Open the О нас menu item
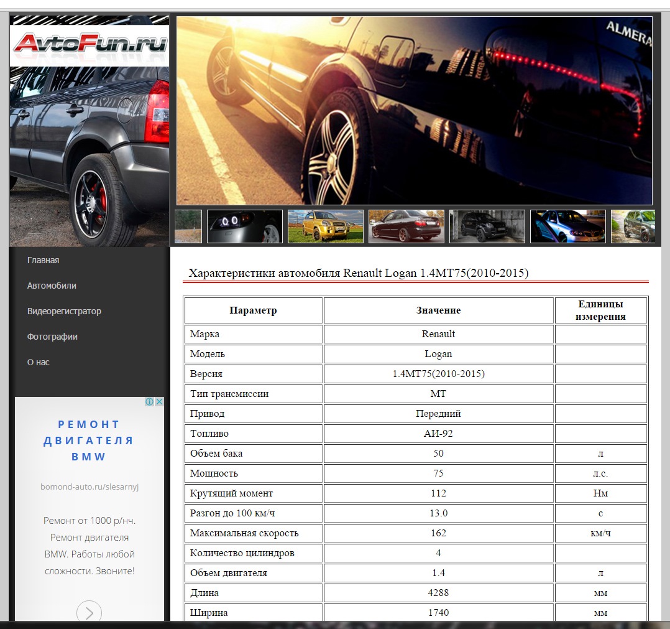This screenshot has width=670, height=629. pyautogui.click(x=39, y=362)
